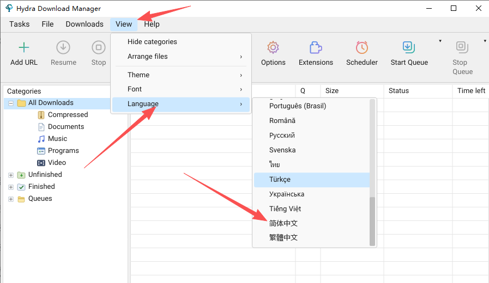Image resolution: width=489 pixels, height=283 pixels.
Task: Click the language list scrollbar thumb
Action: (x=372, y=222)
